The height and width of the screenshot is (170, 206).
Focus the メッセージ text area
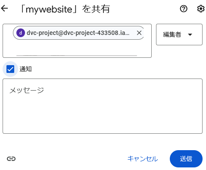[x=103, y=106]
